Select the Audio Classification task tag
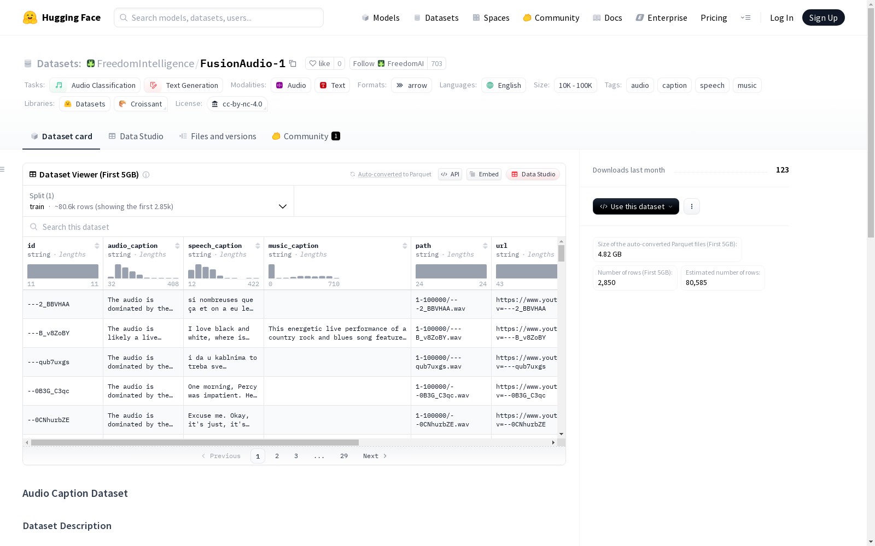This screenshot has width=875, height=546. (x=95, y=85)
